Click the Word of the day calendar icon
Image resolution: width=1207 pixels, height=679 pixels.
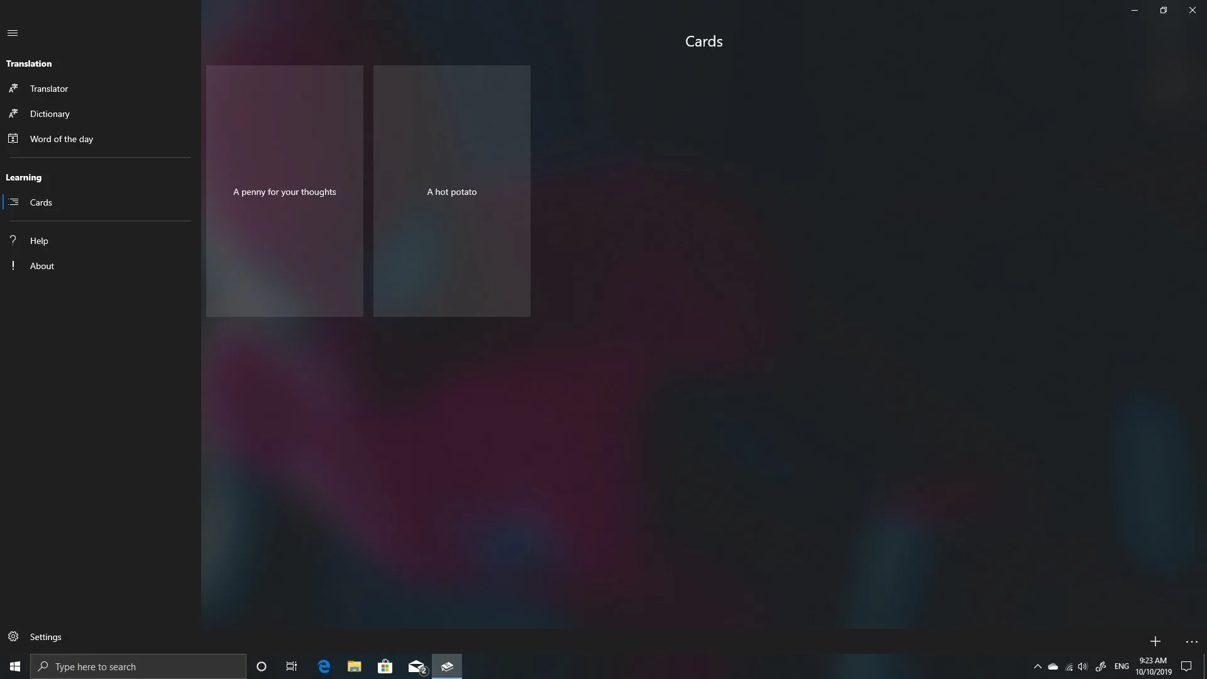point(13,139)
